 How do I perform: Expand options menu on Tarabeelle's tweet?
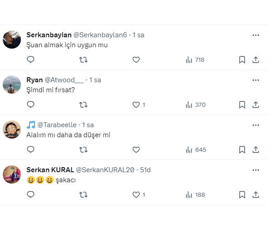click(x=256, y=124)
